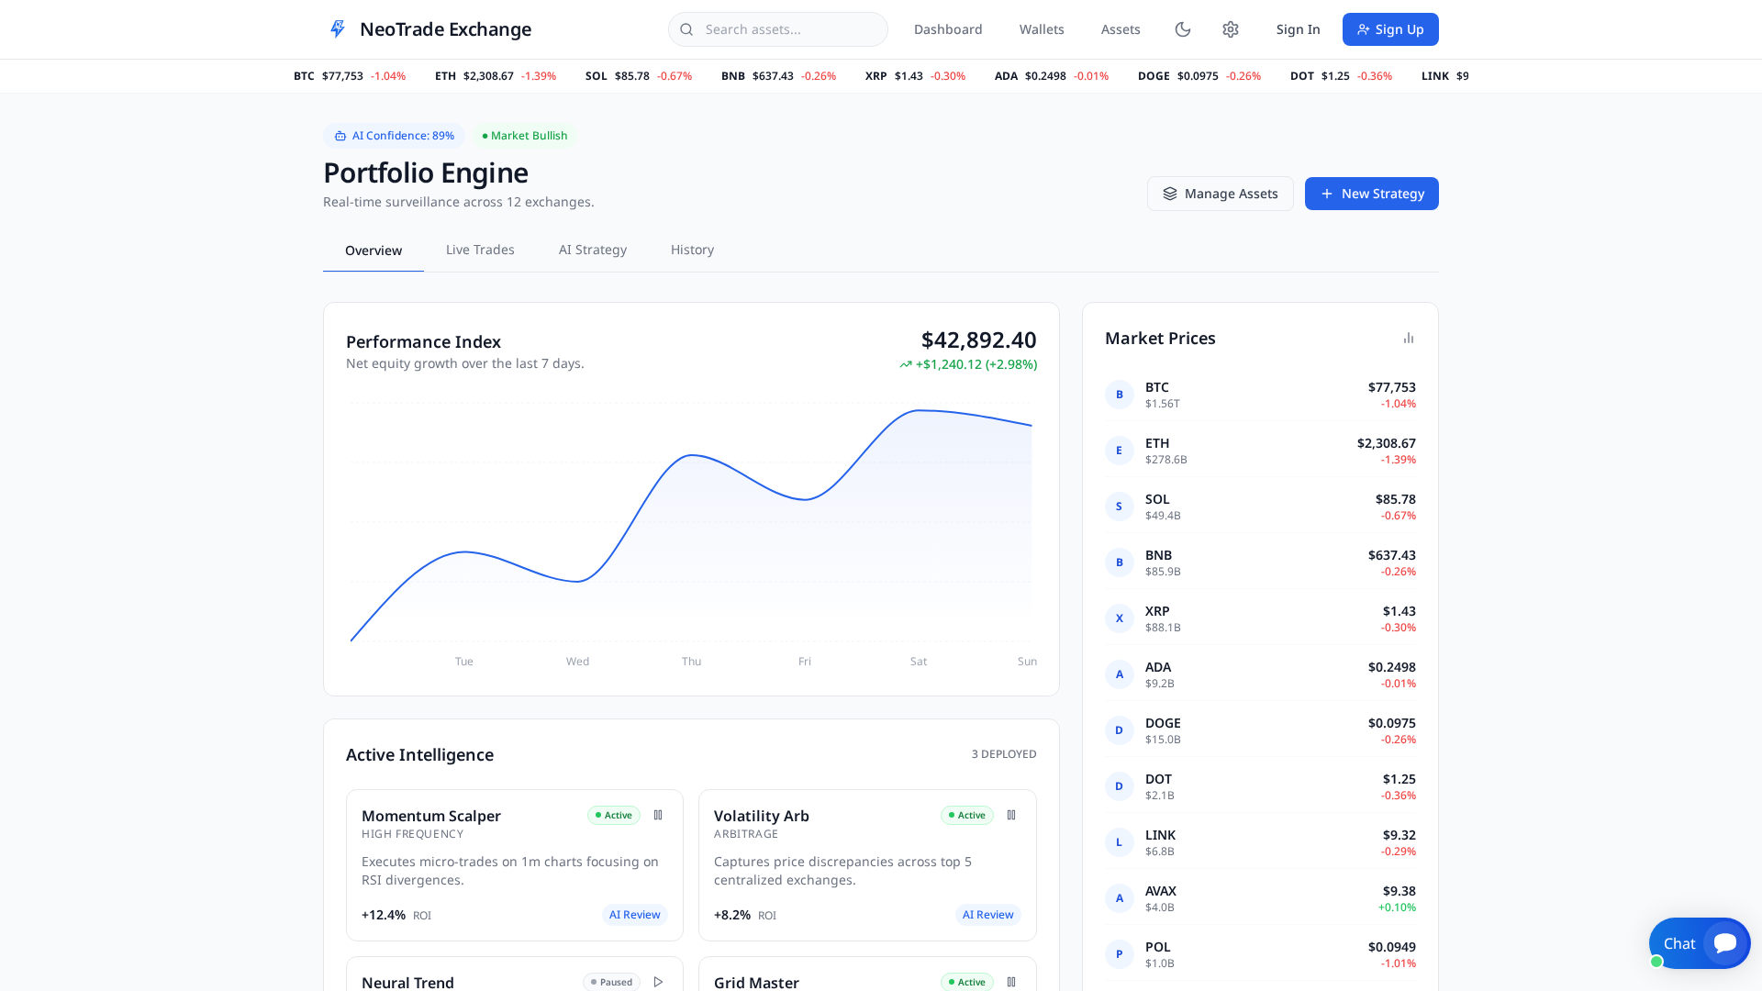
Task: Click Volatility Arb Active status badge
Action: 967,815
